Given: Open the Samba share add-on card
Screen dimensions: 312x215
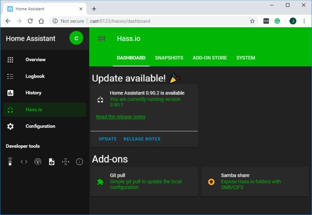Looking at the screenshot, I should [255, 182].
